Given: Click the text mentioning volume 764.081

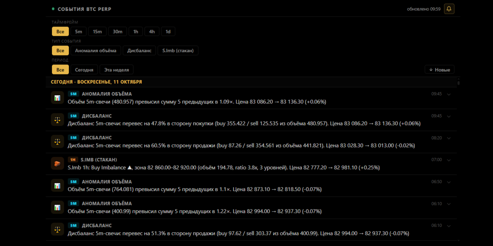Looking at the screenshot, I should click(195, 189).
